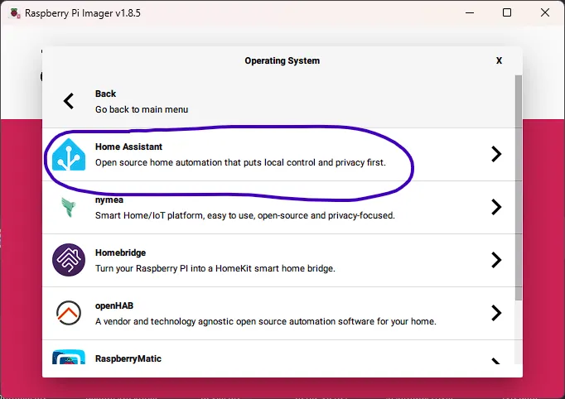
Task: Expand the RaspberryMatic chevron
Action: click(x=496, y=361)
